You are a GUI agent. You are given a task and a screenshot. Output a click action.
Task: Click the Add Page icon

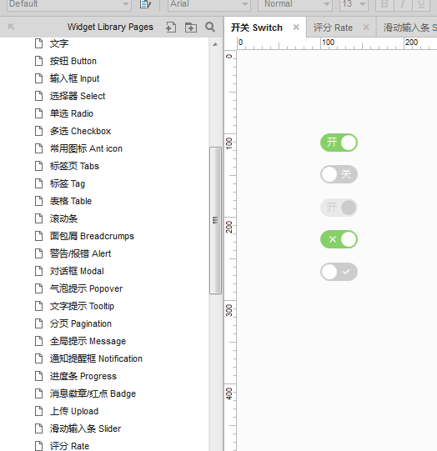pyautogui.click(x=171, y=28)
